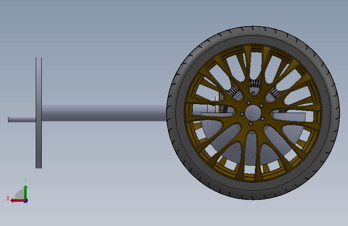Click the Y label of the coordinate triad
The height and width of the screenshot is (226, 348).
click(x=25, y=181)
